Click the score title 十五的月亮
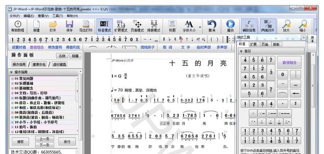The image size is (324, 154). pos(198,64)
